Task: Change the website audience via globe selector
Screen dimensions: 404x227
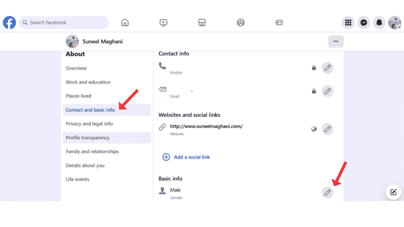Action: (314, 129)
